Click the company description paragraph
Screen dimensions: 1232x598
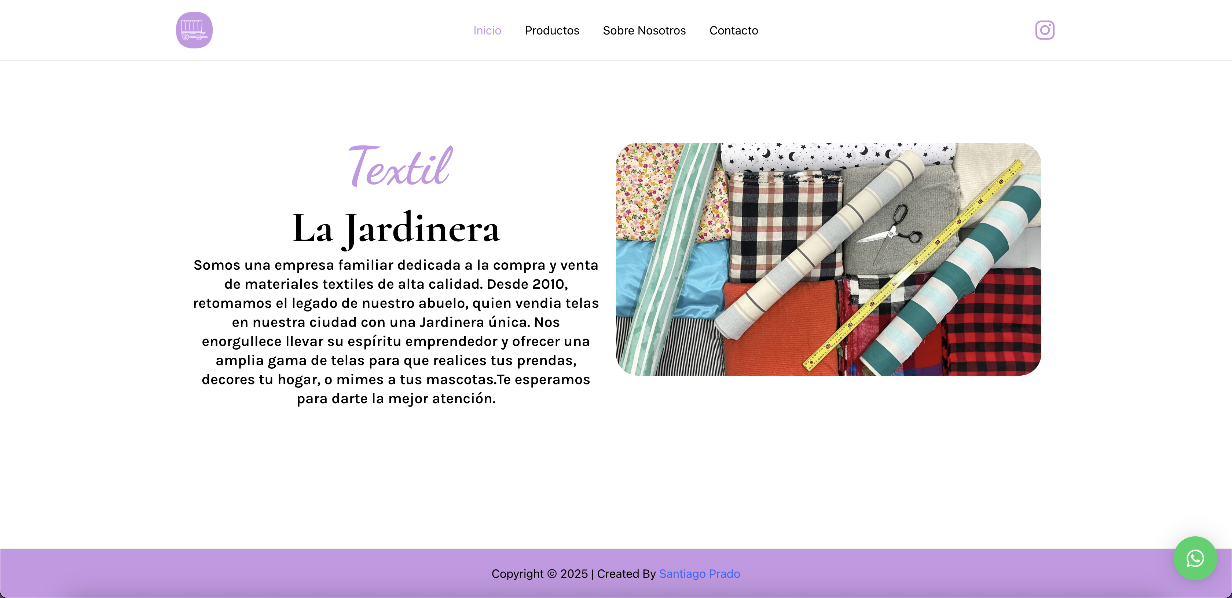pos(396,332)
